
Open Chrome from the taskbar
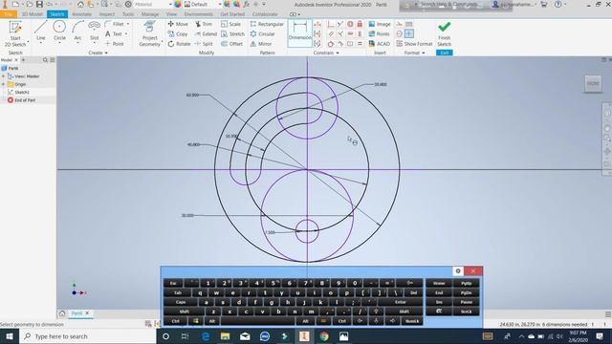point(324,336)
